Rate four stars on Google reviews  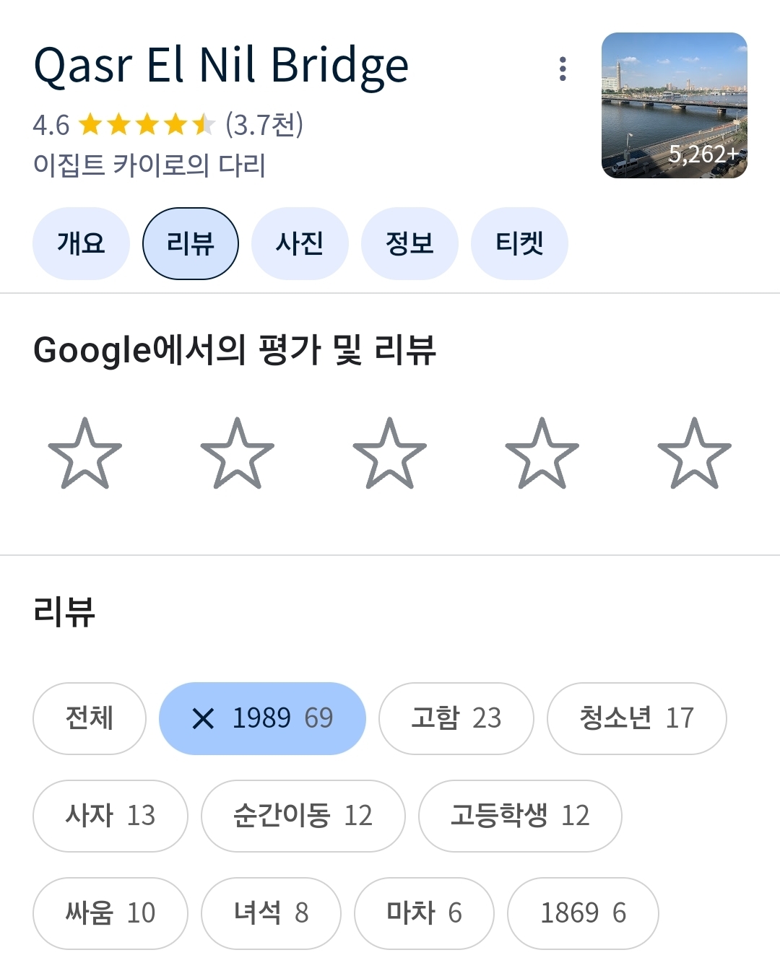pyautogui.click(x=542, y=453)
